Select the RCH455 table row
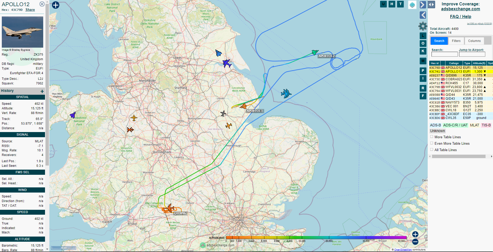The height and width of the screenshot is (252, 493). [x=461, y=83]
